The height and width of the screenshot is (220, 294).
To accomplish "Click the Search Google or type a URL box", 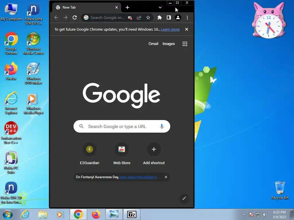I will click(122, 126).
